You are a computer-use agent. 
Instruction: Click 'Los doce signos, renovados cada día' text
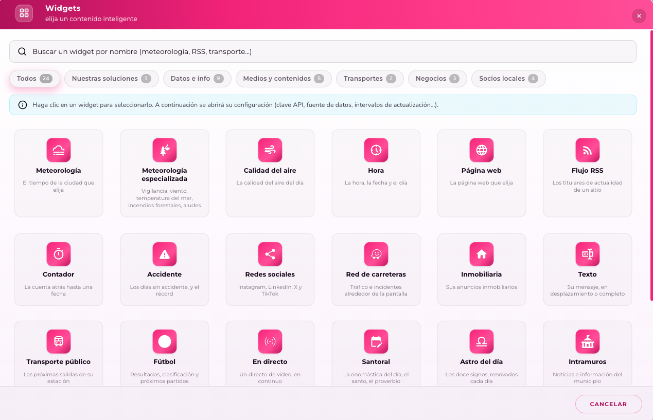click(482, 378)
